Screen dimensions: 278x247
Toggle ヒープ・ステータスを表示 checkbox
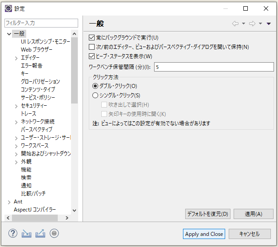pos(91,56)
